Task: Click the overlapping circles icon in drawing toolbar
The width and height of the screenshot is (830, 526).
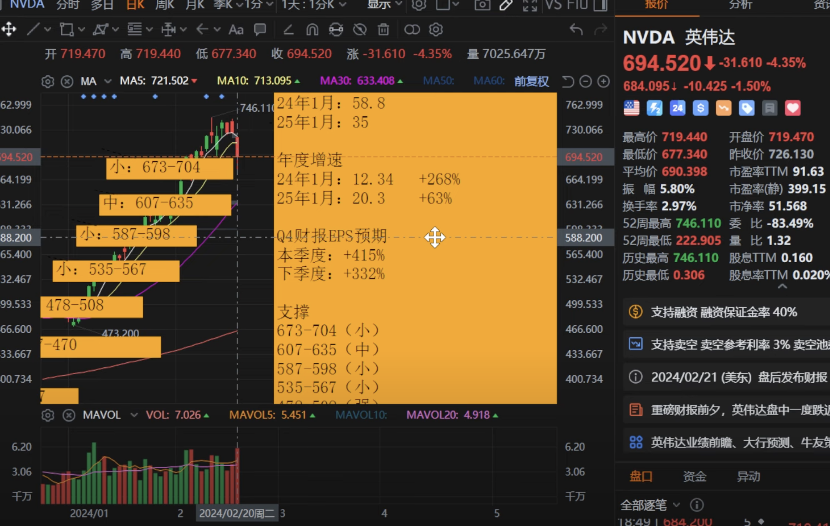Action: [412, 29]
